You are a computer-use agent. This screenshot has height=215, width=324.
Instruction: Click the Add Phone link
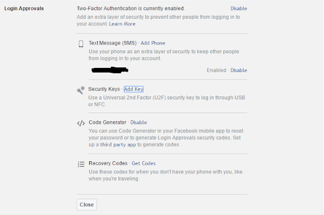[x=153, y=43]
